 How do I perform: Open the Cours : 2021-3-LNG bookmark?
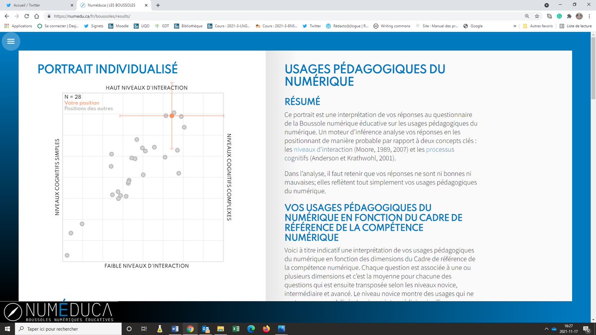click(x=228, y=26)
